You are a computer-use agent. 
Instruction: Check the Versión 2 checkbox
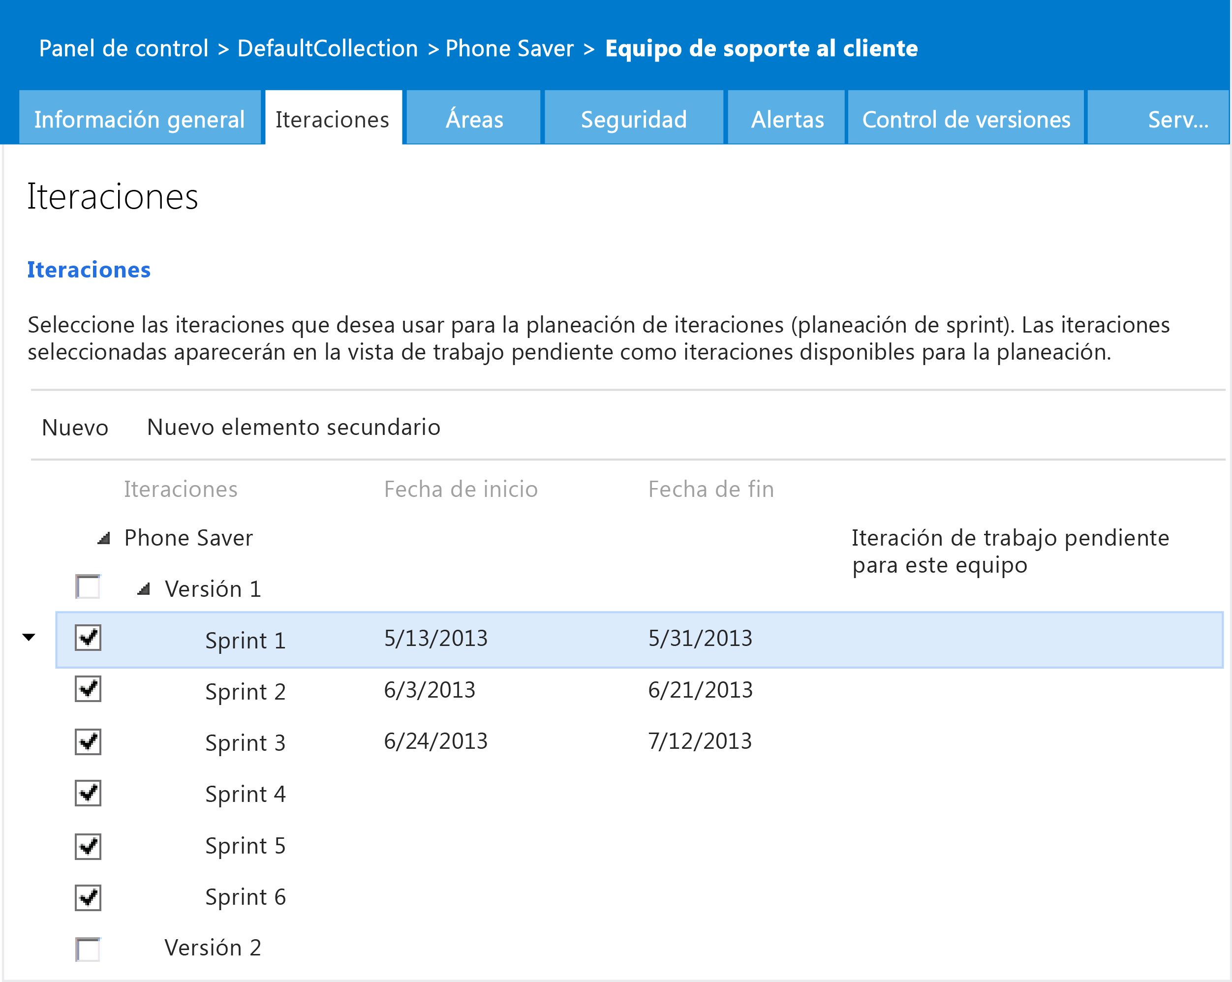pyautogui.click(x=88, y=949)
